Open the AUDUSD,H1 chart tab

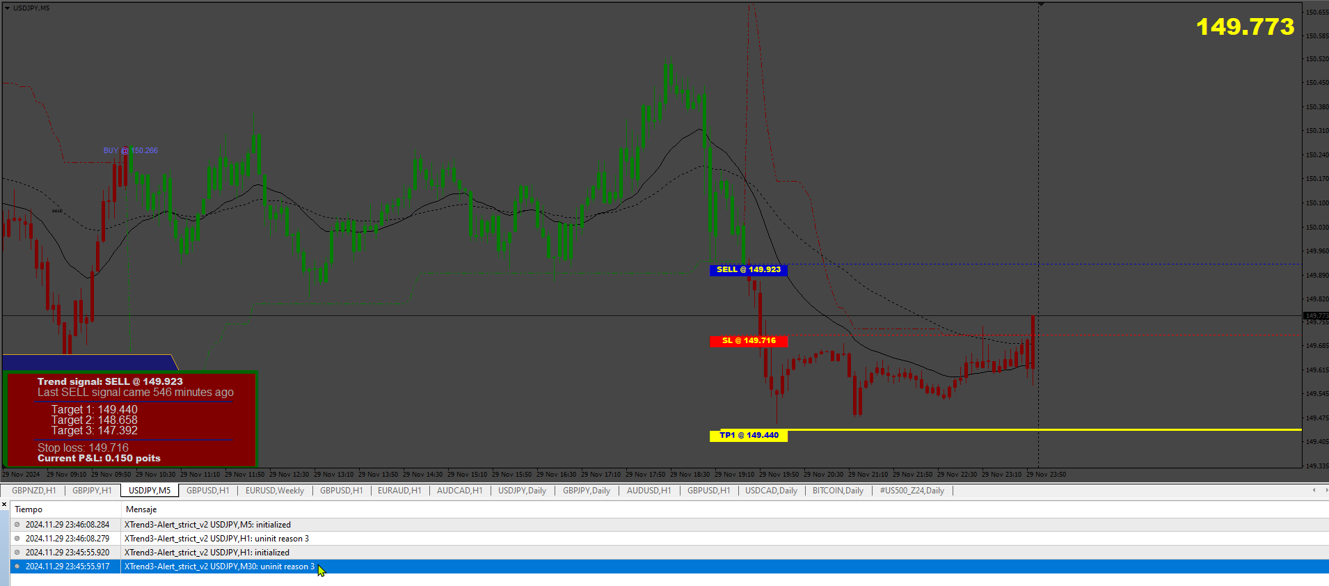tap(648, 491)
